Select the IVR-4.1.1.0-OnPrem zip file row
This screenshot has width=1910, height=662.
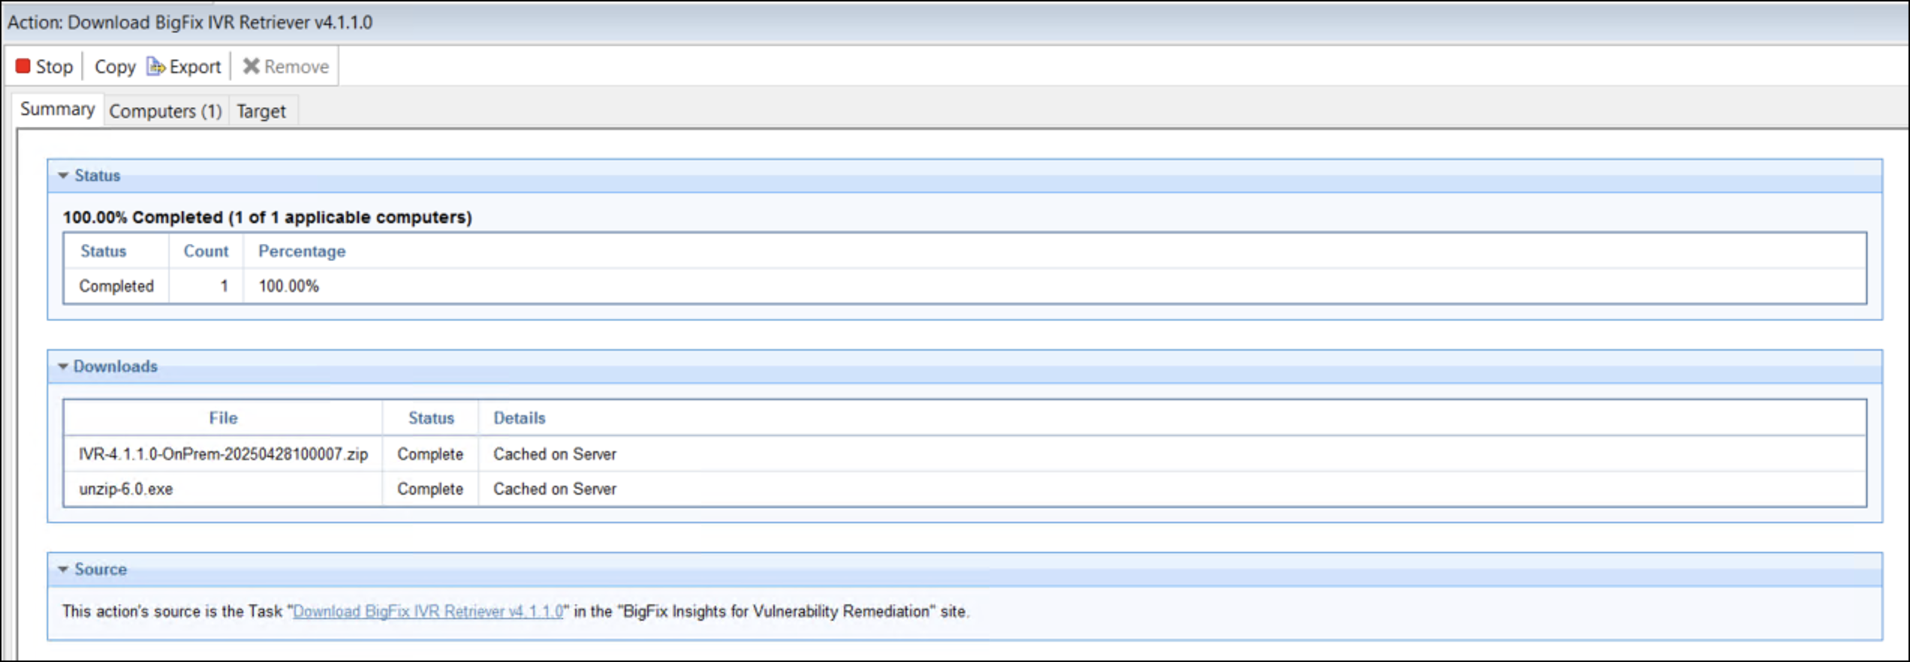223,454
